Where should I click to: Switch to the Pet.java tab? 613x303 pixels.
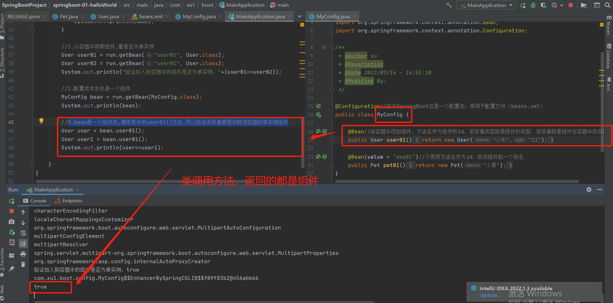69,16
